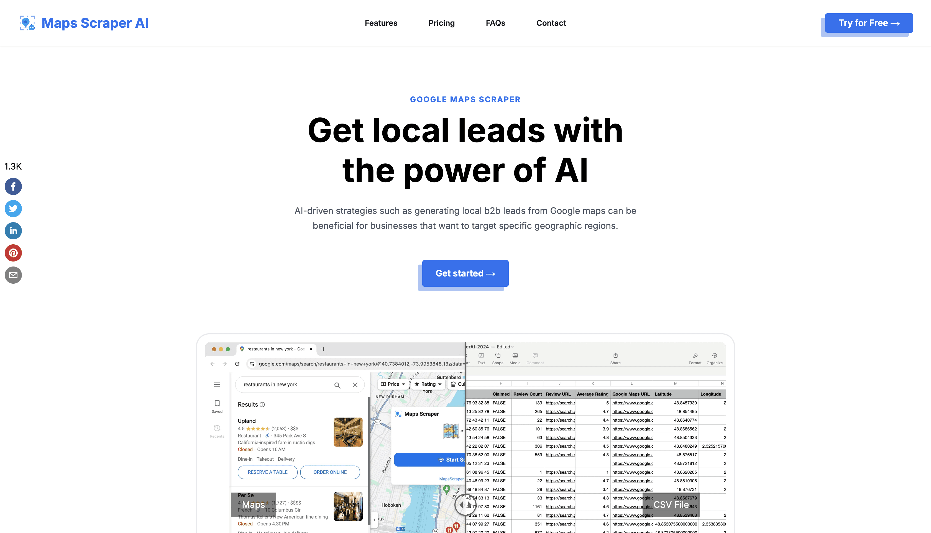Expand the Price filter dropdown
Screen dimensions: 931x533
(x=392, y=384)
